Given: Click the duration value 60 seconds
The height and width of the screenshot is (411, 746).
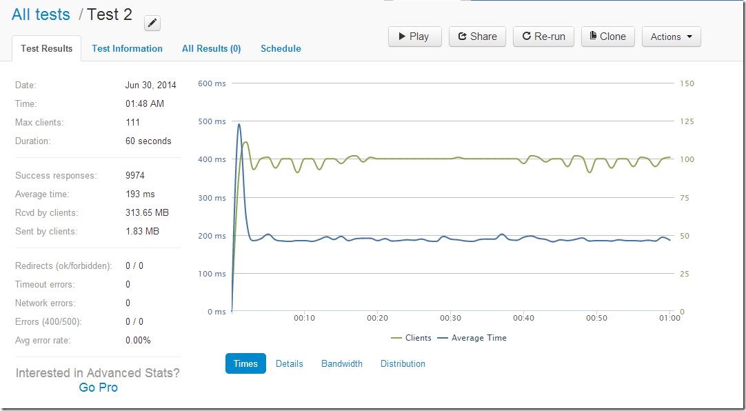Looking at the screenshot, I should tap(148, 141).
